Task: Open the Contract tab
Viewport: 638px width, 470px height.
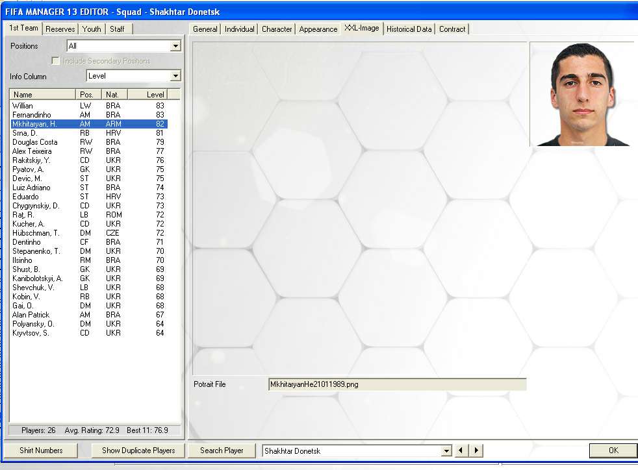Action: point(452,29)
